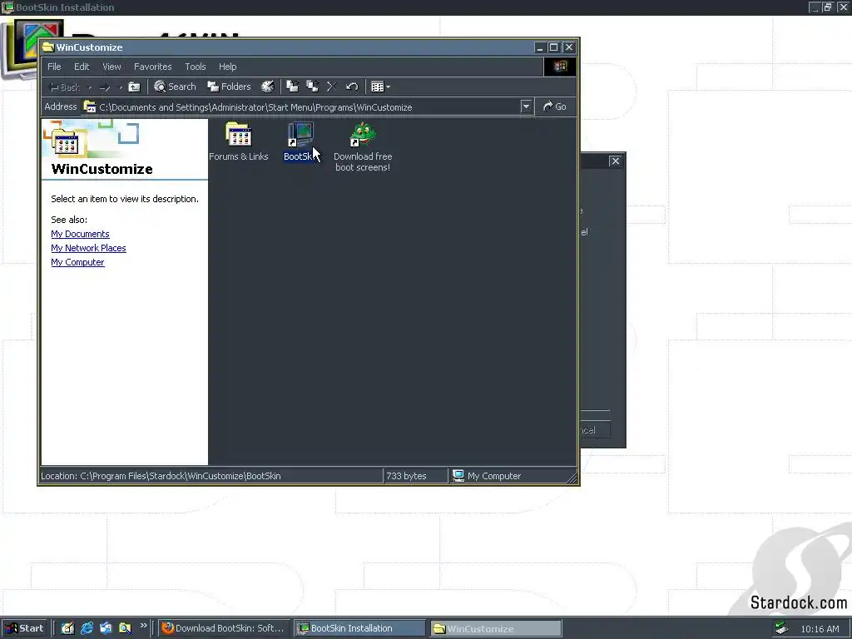This screenshot has height=639, width=852.
Task: Click the Back toolbar button
Action: pos(65,87)
